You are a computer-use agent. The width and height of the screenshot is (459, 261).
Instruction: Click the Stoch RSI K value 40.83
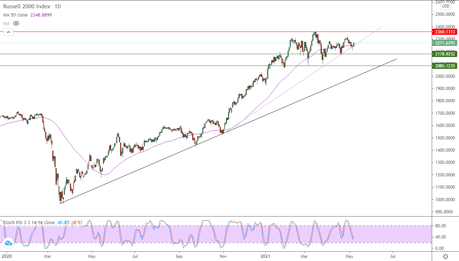[x=63, y=223]
